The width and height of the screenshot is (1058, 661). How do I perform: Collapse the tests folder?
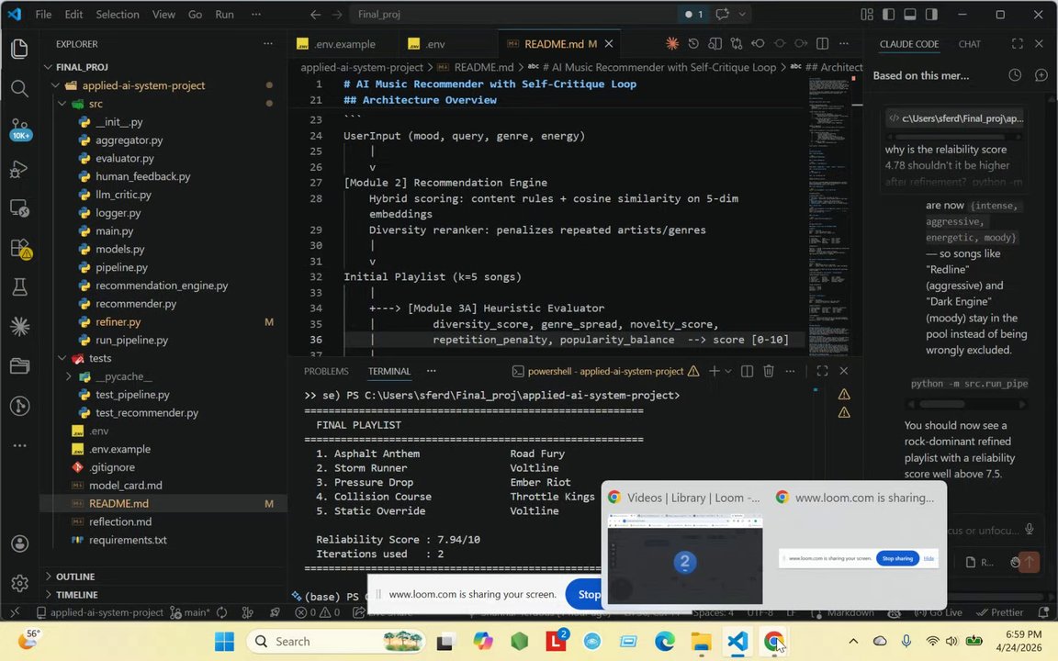click(x=62, y=358)
